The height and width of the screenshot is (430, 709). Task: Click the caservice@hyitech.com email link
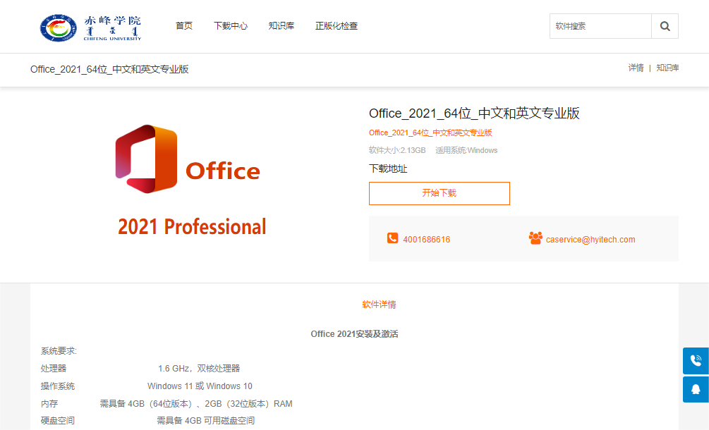pyautogui.click(x=590, y=240)
